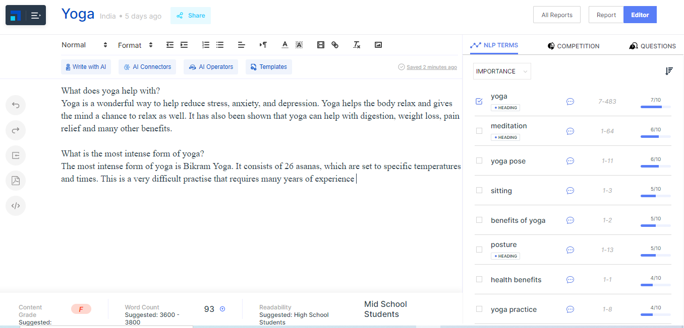Open the text color picker
The height and width of the screenshot is (328, 684).
(285, 45)
